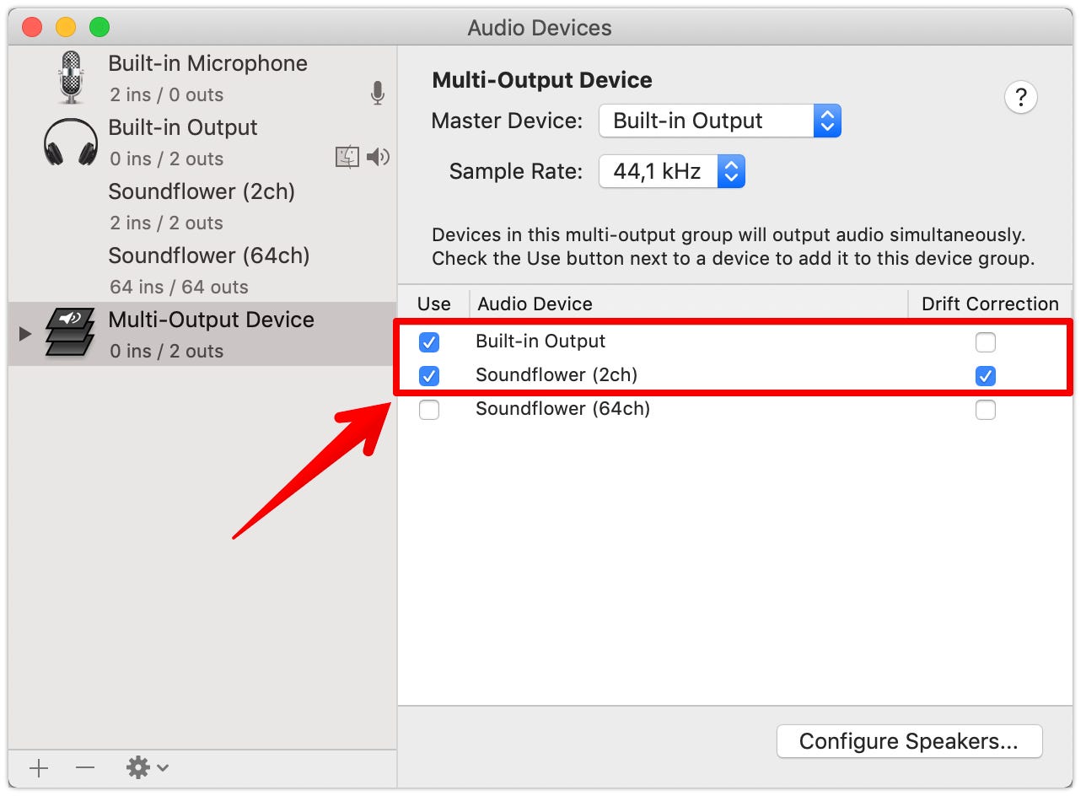
Task: Click the Multi-Output Device heading text
Action: click(542, 80)
